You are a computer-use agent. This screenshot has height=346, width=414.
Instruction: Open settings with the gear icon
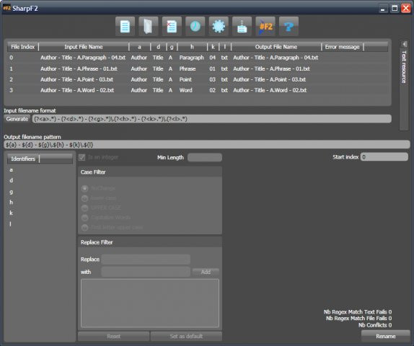[x=219, y=27]
